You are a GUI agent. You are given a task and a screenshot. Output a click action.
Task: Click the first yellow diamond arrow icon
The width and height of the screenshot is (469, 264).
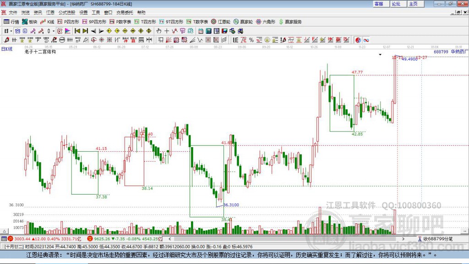[109, 31]
